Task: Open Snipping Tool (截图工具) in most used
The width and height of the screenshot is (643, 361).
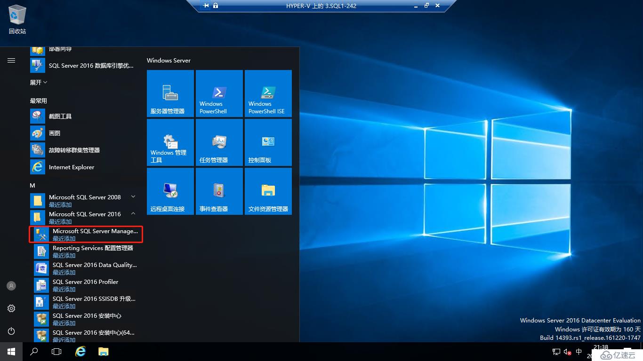Action: (85, 116)
